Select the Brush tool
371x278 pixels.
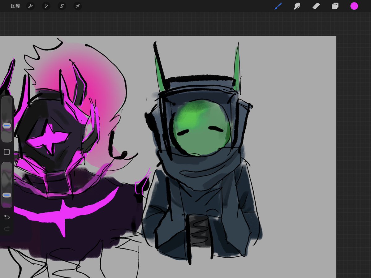coord(278,6)
